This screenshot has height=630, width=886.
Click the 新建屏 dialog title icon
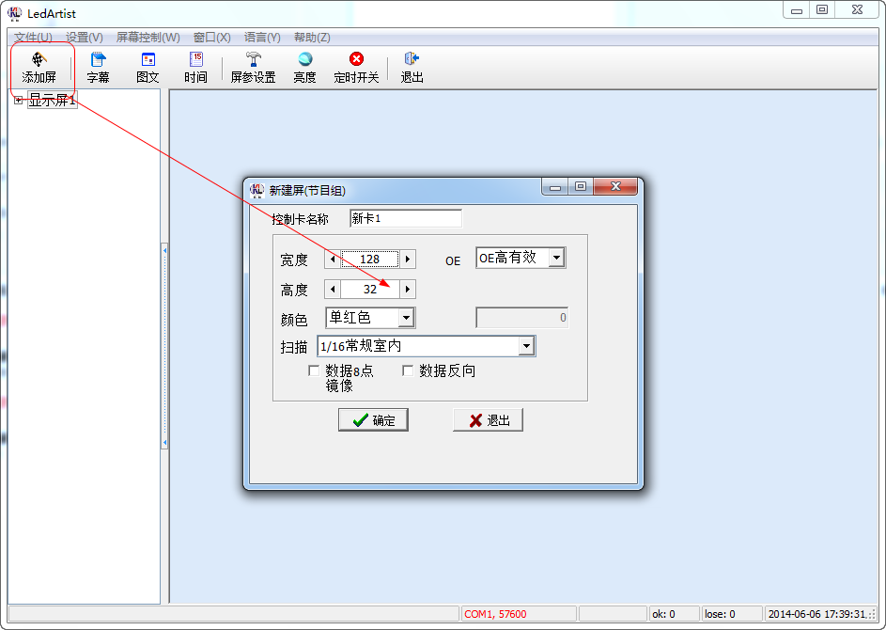pyautogui.click(x=257, y=191)
